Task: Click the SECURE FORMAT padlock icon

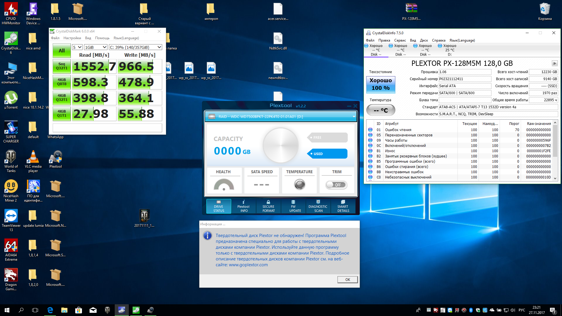Action: (x=268, y=202)
